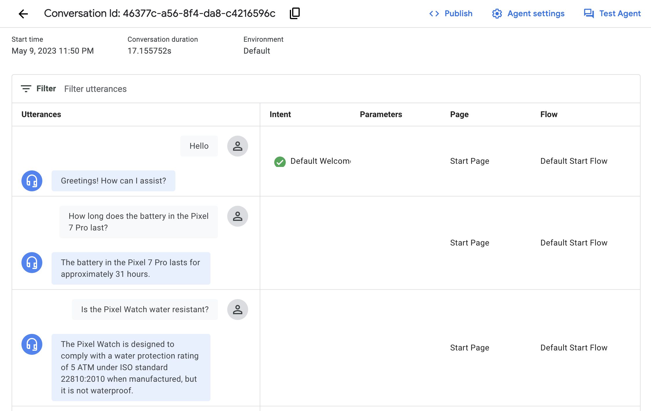This screenshot has height=411, width=651.
Task: Click the Filter utterances field
Action: 95,88
